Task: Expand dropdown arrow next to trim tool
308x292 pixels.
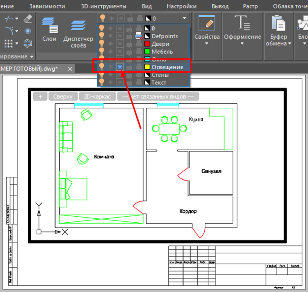Action: point(17,19)
